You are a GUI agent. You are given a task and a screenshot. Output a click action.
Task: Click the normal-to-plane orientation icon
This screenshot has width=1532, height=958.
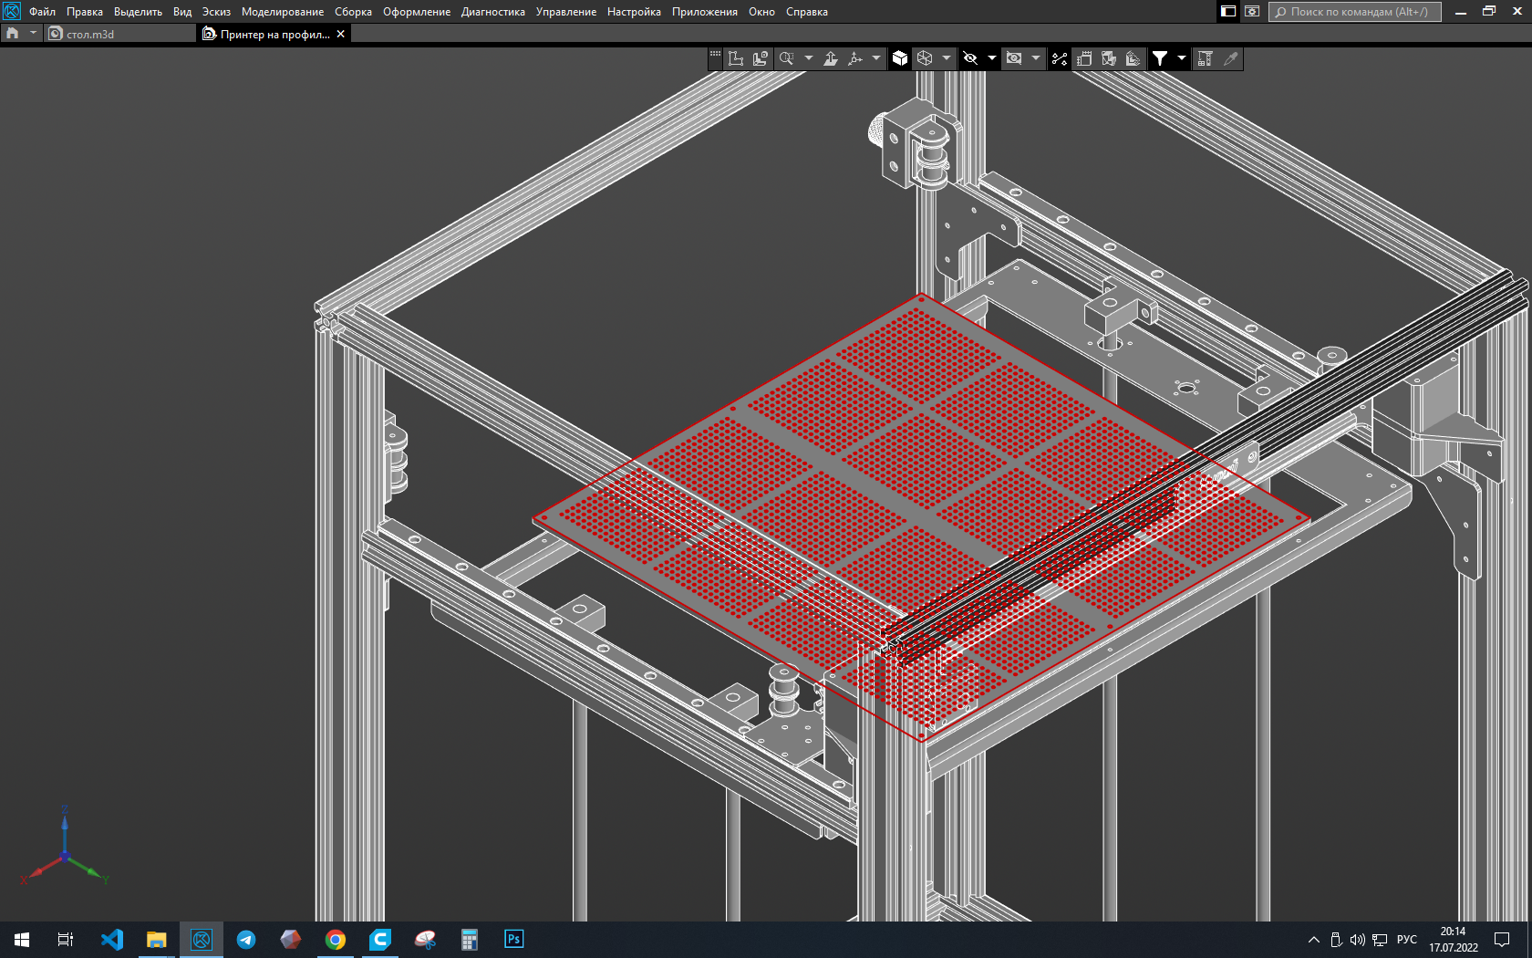(x=830, y=58)
